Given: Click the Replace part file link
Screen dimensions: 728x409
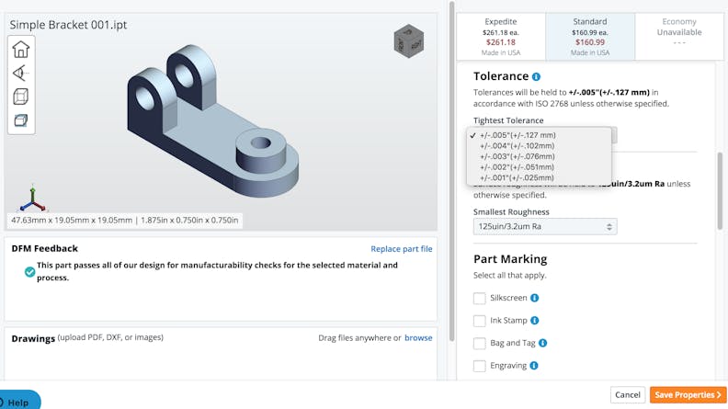Looking at the screenshot, I should (x=401, y=248).
